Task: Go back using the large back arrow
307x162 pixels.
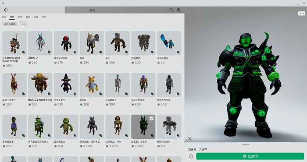Action: tap(6, 10)
